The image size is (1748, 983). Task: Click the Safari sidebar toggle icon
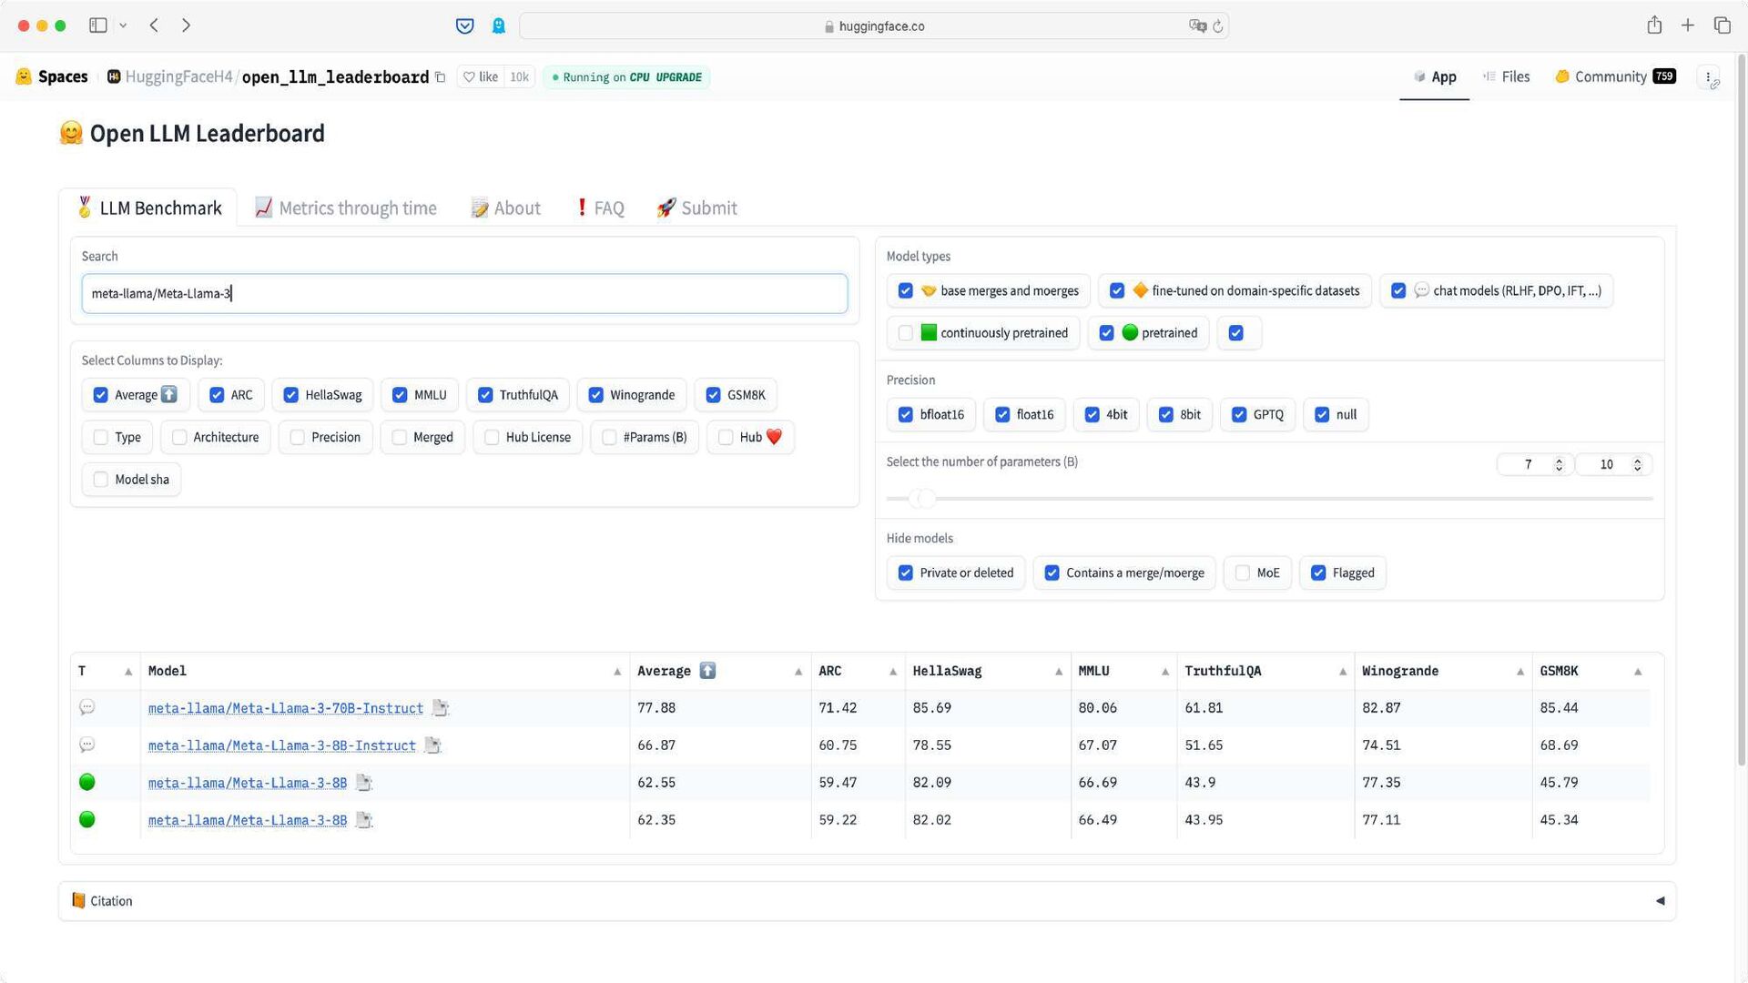tap(97, 25)
